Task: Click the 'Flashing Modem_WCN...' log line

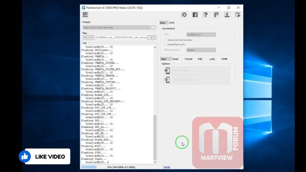Action: coord(97,140)
